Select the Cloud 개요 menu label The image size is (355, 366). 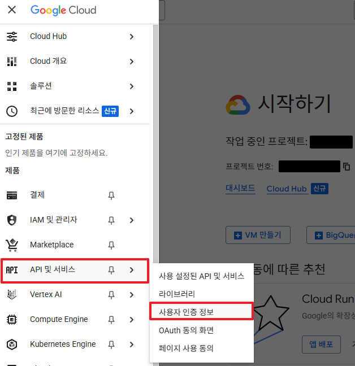tap(49, 61)
